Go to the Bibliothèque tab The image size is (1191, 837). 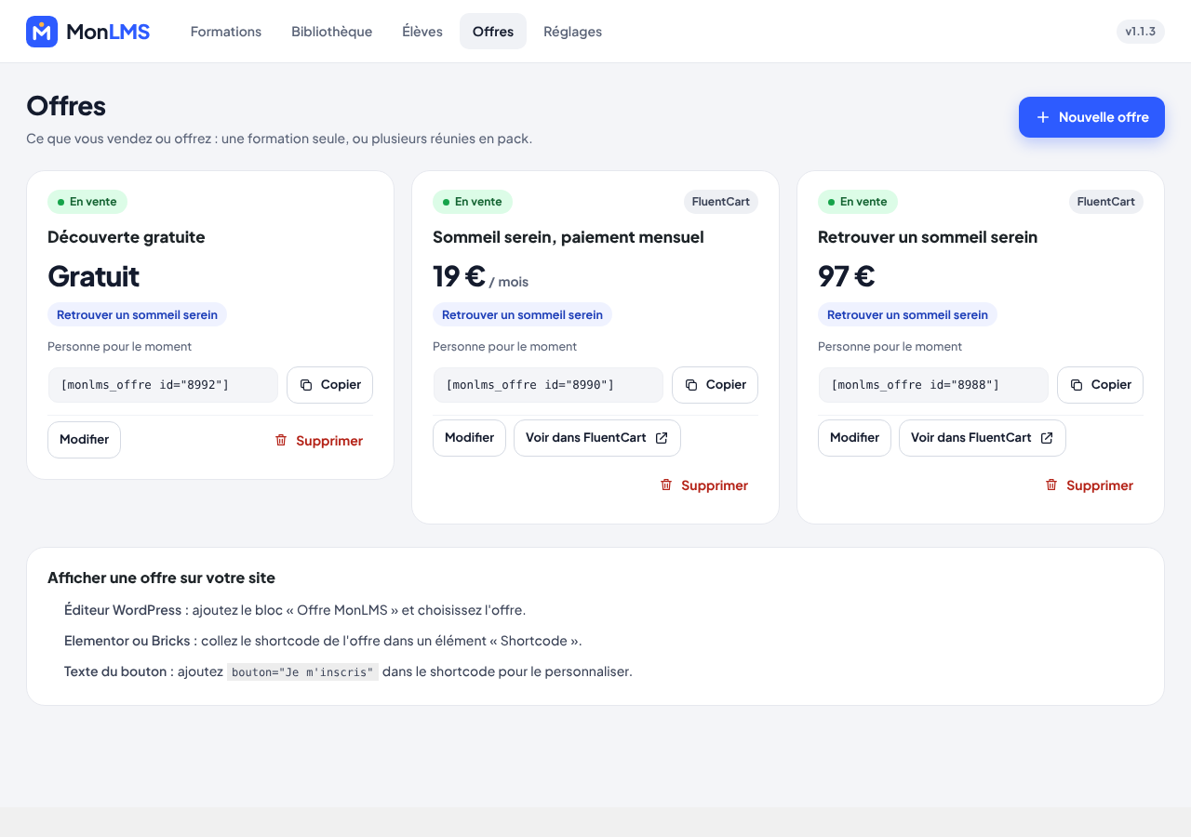[x=331, y=32]
